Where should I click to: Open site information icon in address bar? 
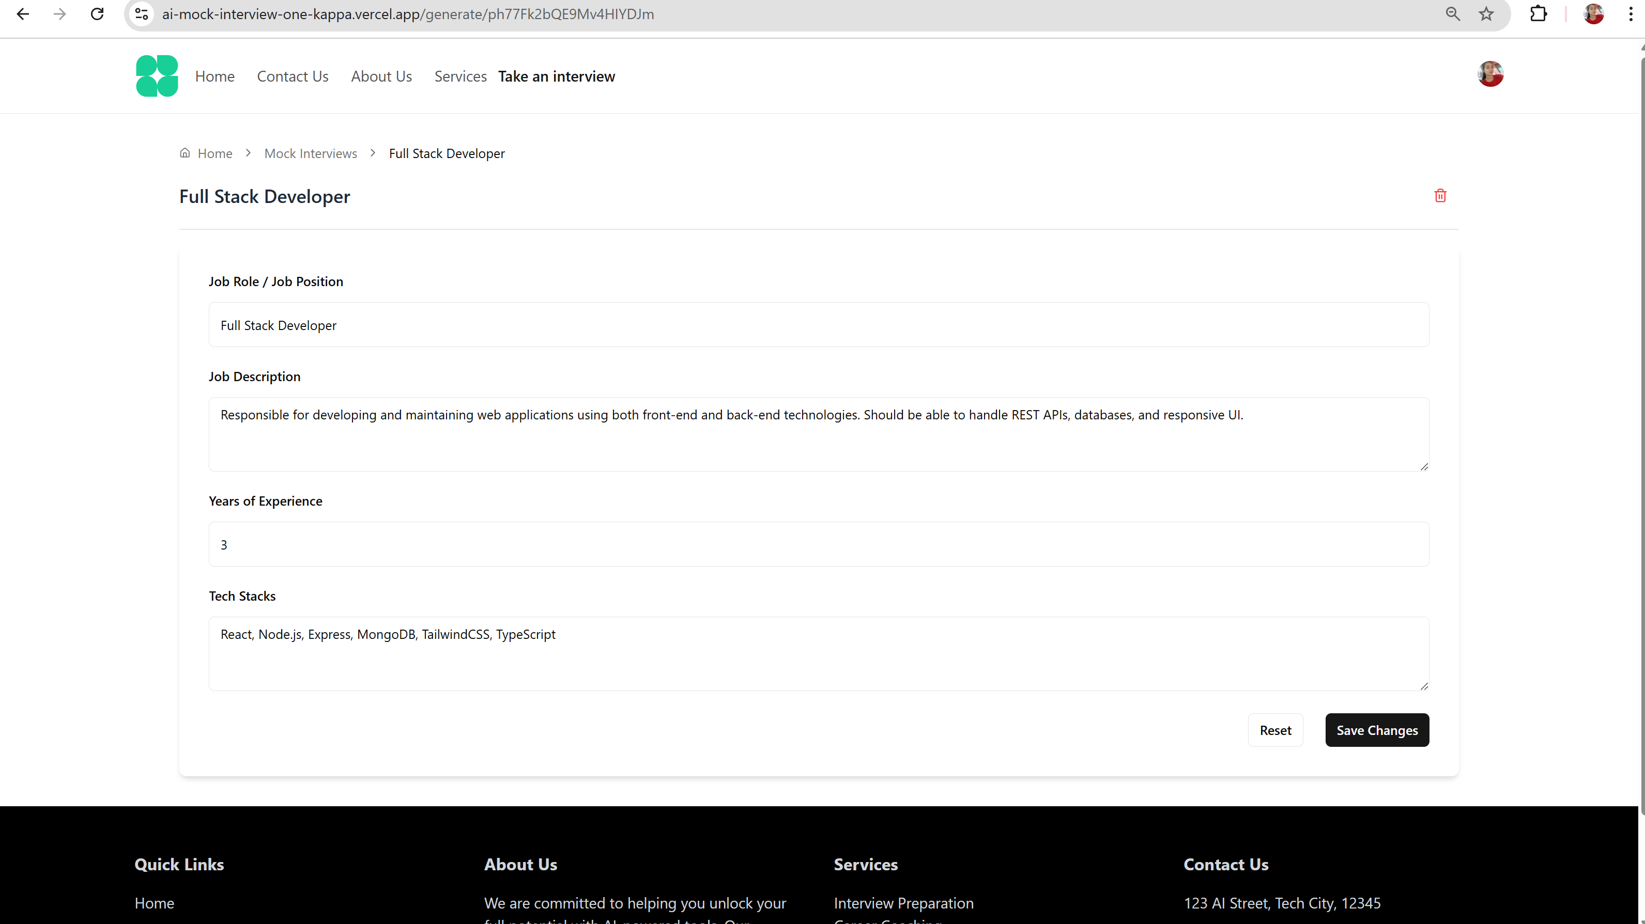[142, 14]
